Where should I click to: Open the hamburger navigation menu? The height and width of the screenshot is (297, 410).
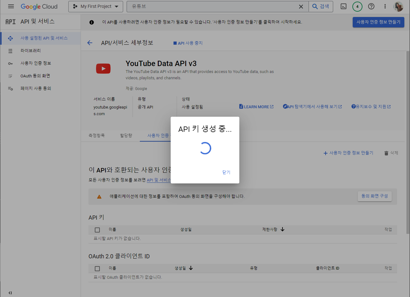click(11, 6)
